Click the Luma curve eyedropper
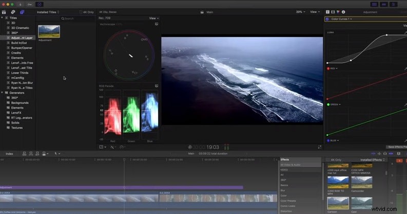This screenshot has height=214, width=407. [x=405, y=32]
